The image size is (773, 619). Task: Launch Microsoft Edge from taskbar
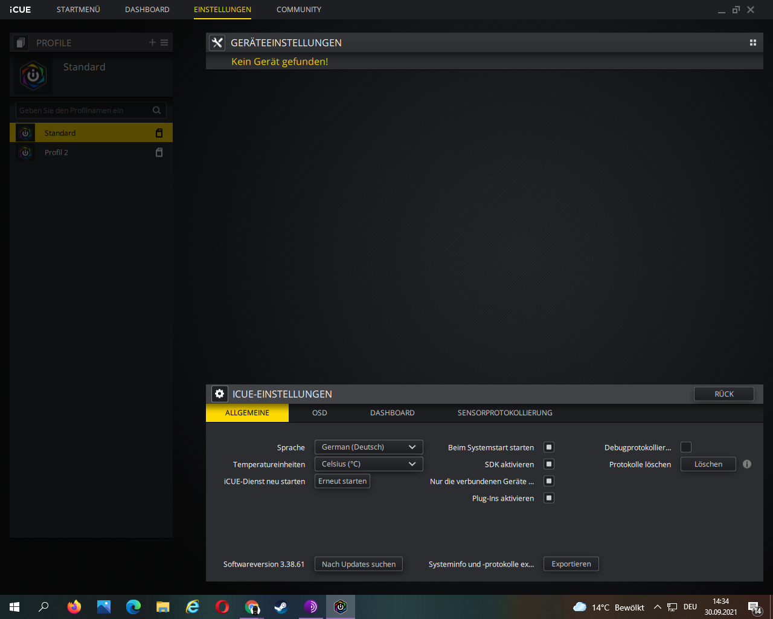pyautogui.click(x=133, y=607)
